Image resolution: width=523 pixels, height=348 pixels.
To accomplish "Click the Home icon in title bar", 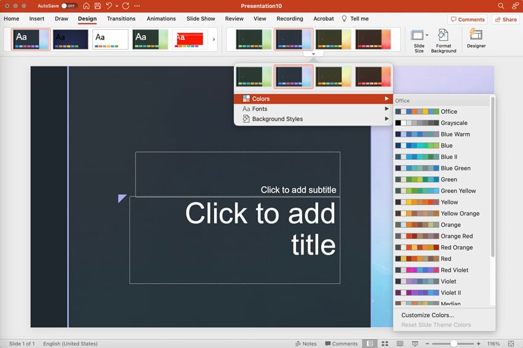I will click(x=86, y=6).
